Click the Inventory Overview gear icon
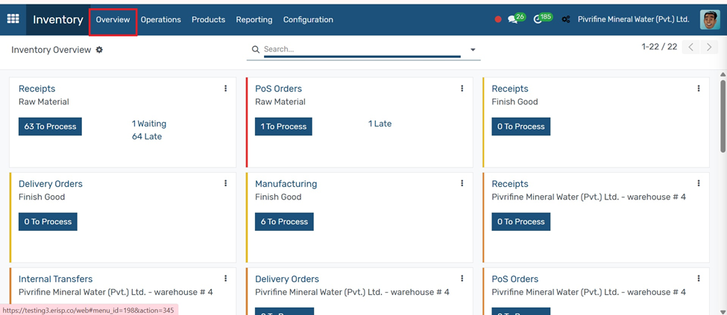This screenshot has width=727, height=315. pos(99,50)
